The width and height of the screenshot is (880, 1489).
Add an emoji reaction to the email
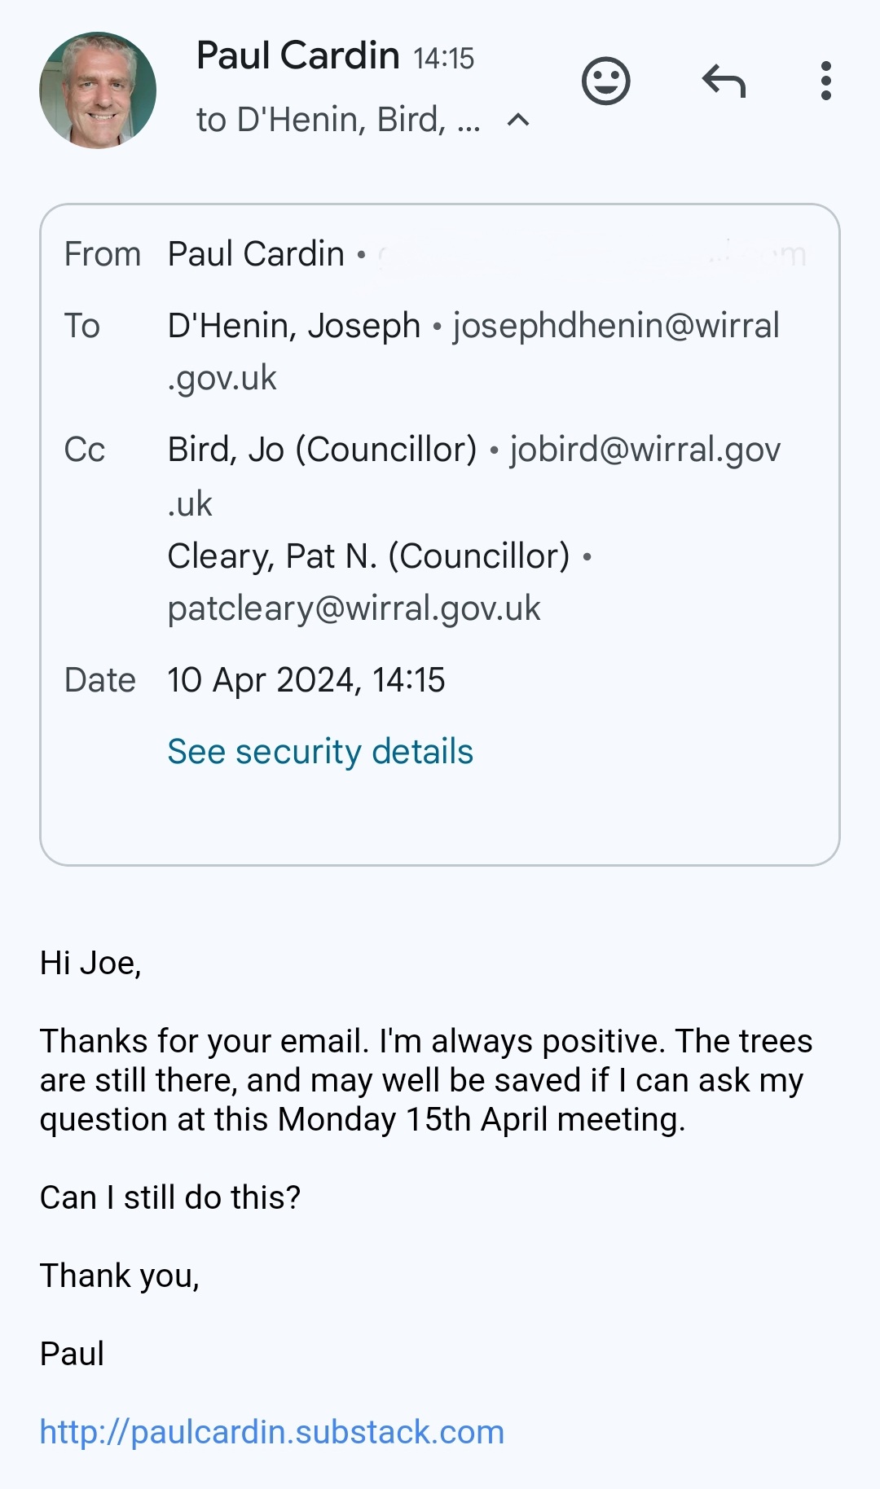(x=605, y=81)
